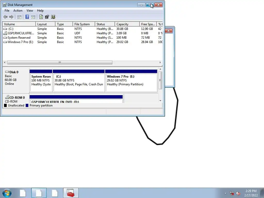Click the volume list scroll right arrow
Viewport: 264px width, 198px height.
[x=160, y=62]
